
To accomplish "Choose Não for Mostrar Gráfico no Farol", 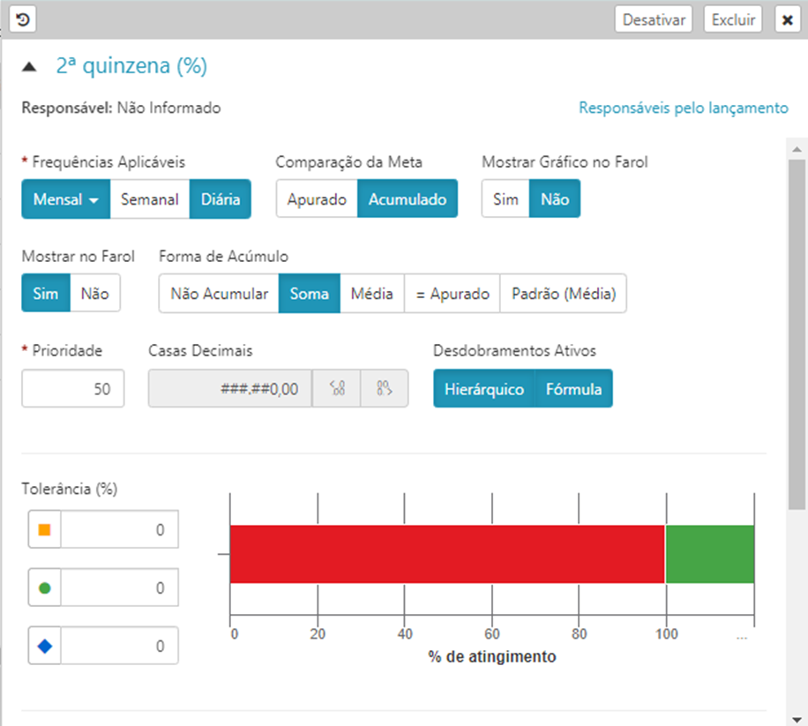I will [555, 198].
